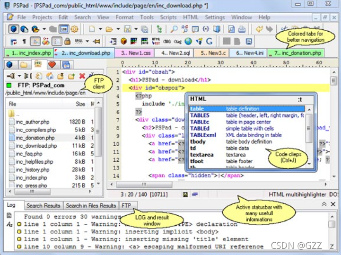Toggle the pilcrow special characters button
The width and height of the screenshot is (341, 255).
25,41
